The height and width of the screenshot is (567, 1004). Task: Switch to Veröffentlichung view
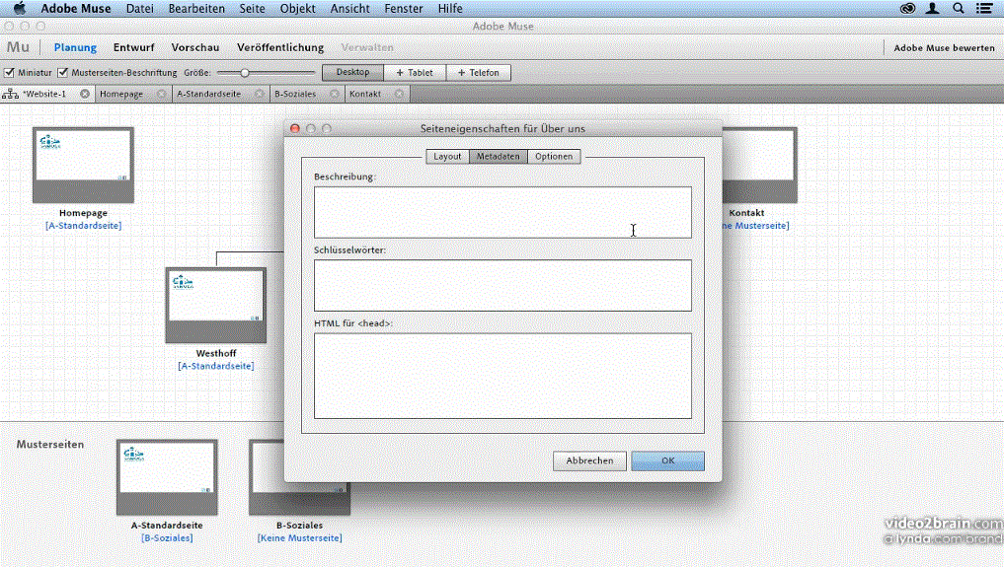[x=280, y=47]
